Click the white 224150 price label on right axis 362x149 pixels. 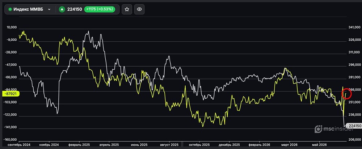[355, 126]
